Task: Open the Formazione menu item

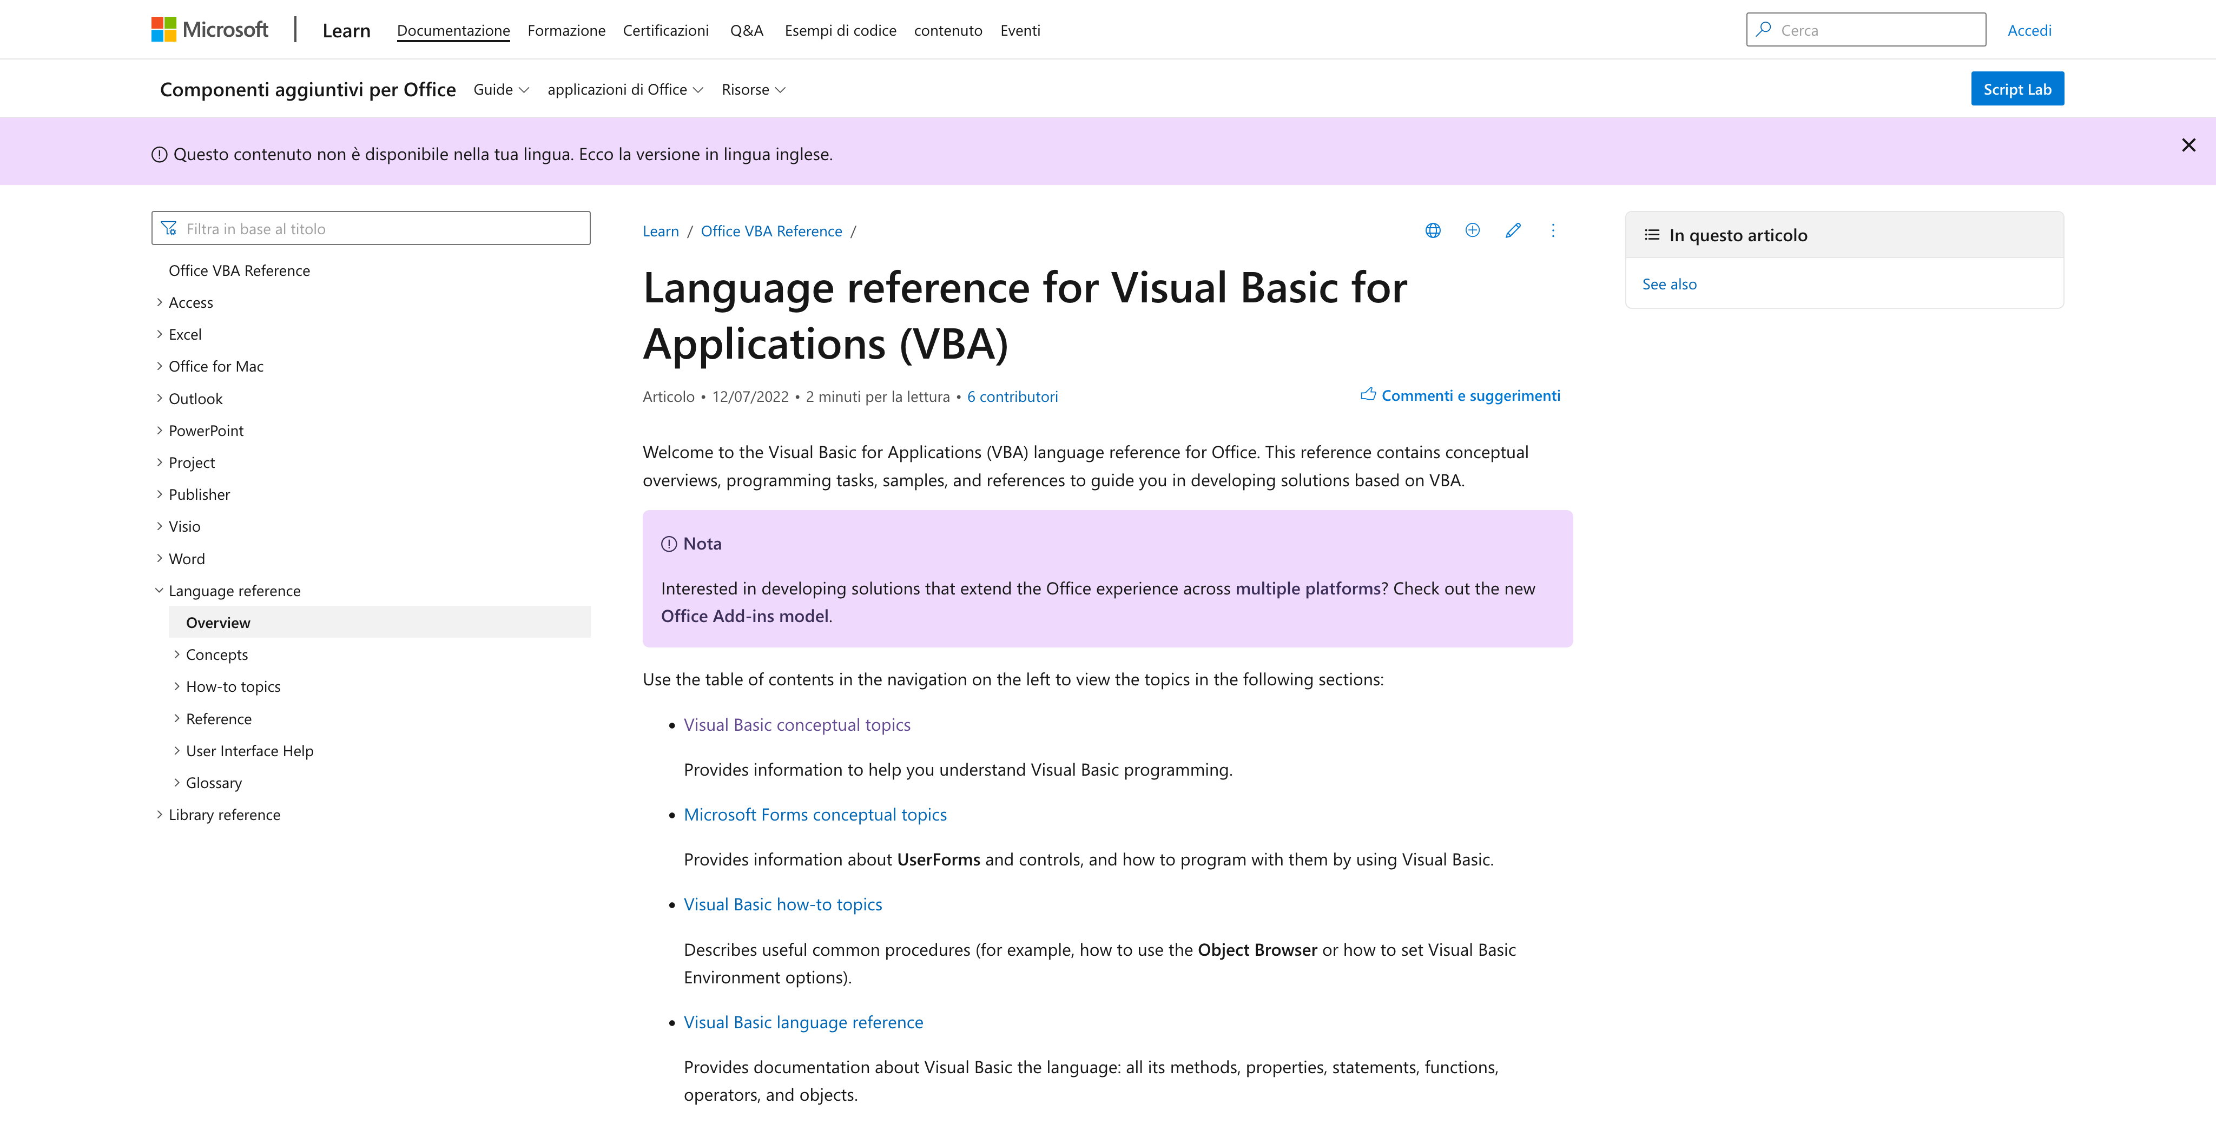Action: point(566,30)
